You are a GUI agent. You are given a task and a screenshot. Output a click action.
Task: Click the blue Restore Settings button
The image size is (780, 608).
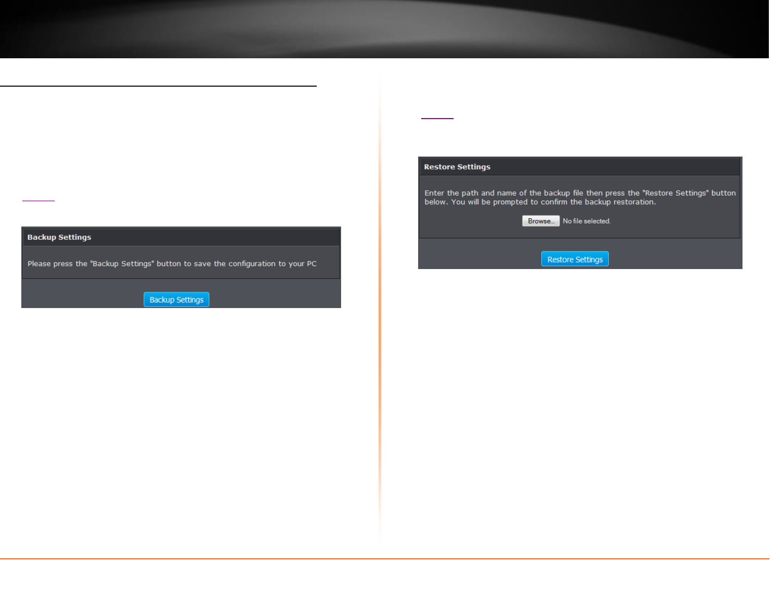coord(575,259)
